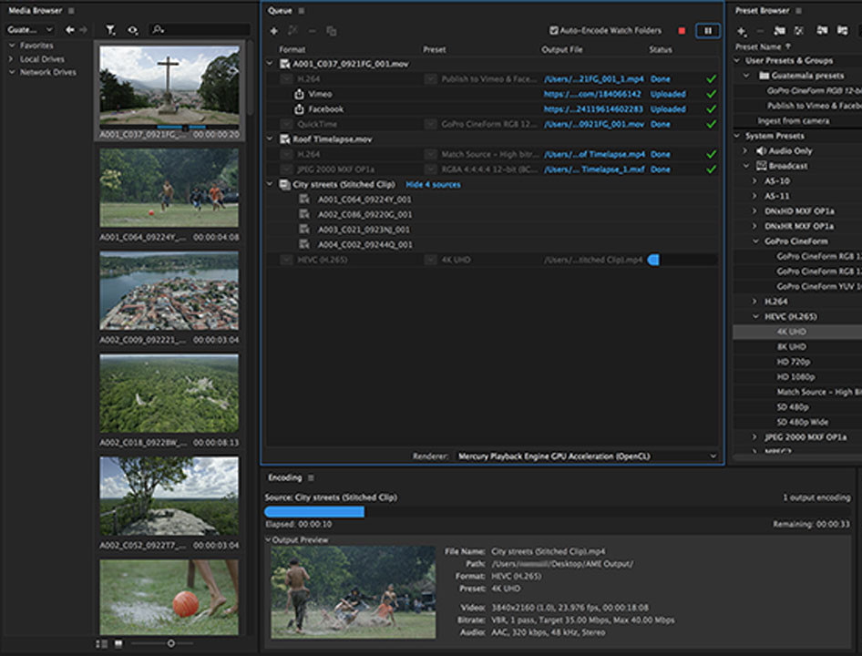The width and height of the screenshot is (862, 656).
Task: Click the Export Presets icon
Action: tap(842, 30)
